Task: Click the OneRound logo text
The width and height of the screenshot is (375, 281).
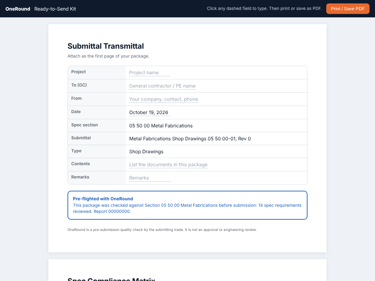Action: click(x=18, y=9)
